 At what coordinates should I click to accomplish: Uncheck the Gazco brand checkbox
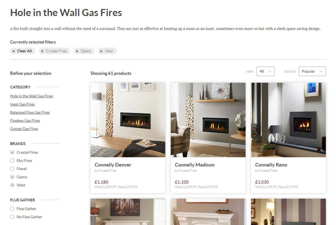12,177
